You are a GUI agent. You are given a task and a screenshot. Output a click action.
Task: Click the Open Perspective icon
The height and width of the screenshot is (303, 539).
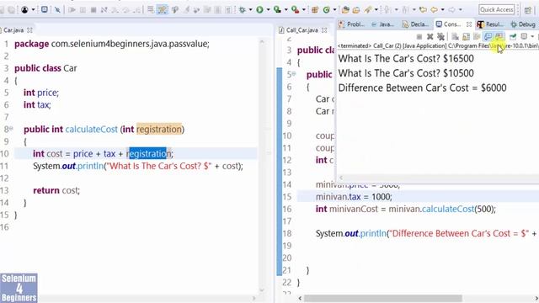click(528, 10)
